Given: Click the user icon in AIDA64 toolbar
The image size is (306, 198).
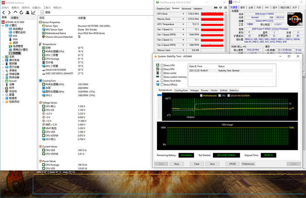Looking at the screenshot, I should 27,13.
